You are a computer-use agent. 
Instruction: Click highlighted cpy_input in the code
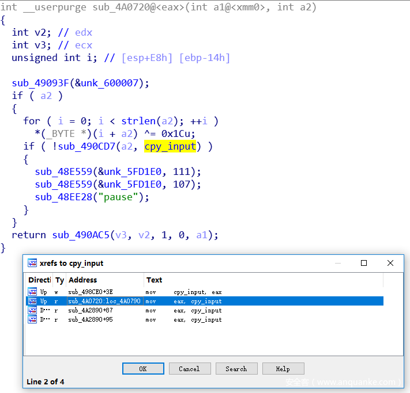(x=170, y=146)
